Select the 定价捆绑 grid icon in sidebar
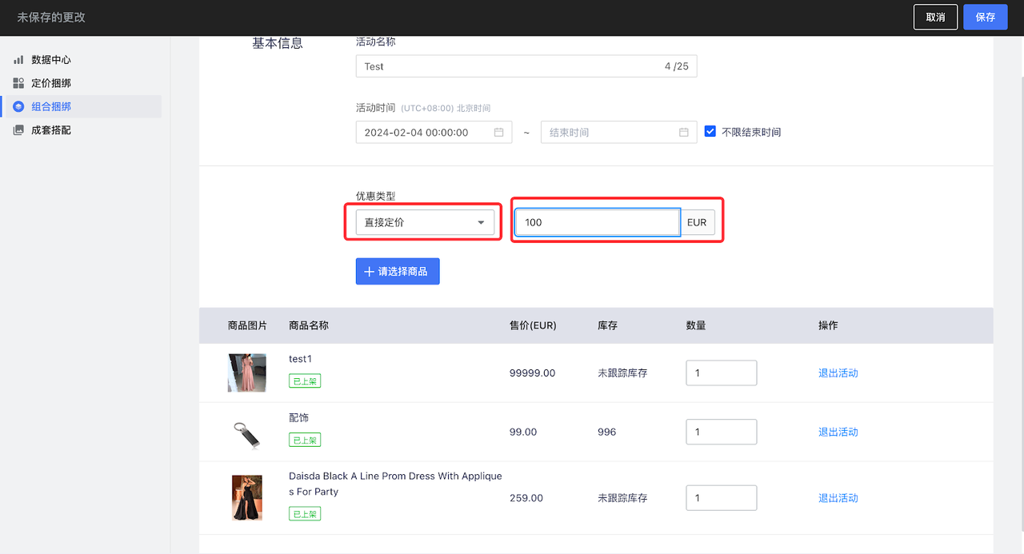 click(18, 82)
